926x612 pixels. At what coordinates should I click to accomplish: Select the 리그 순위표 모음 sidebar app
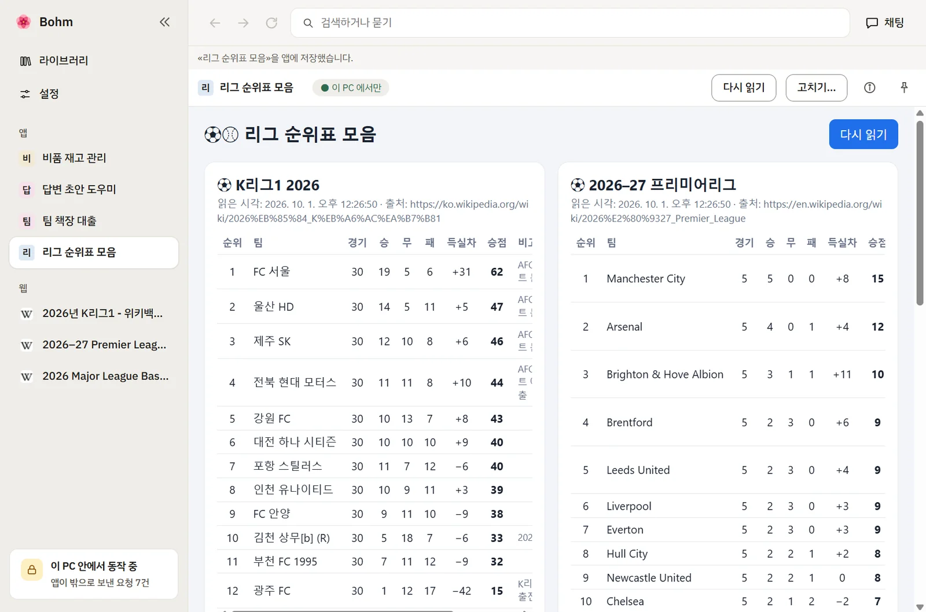(94, 252)
